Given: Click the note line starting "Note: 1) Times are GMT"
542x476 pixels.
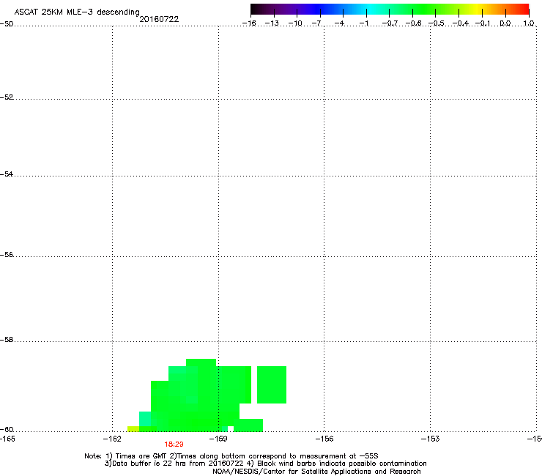Looking at the screenshot, I should [x=231, y=456].
